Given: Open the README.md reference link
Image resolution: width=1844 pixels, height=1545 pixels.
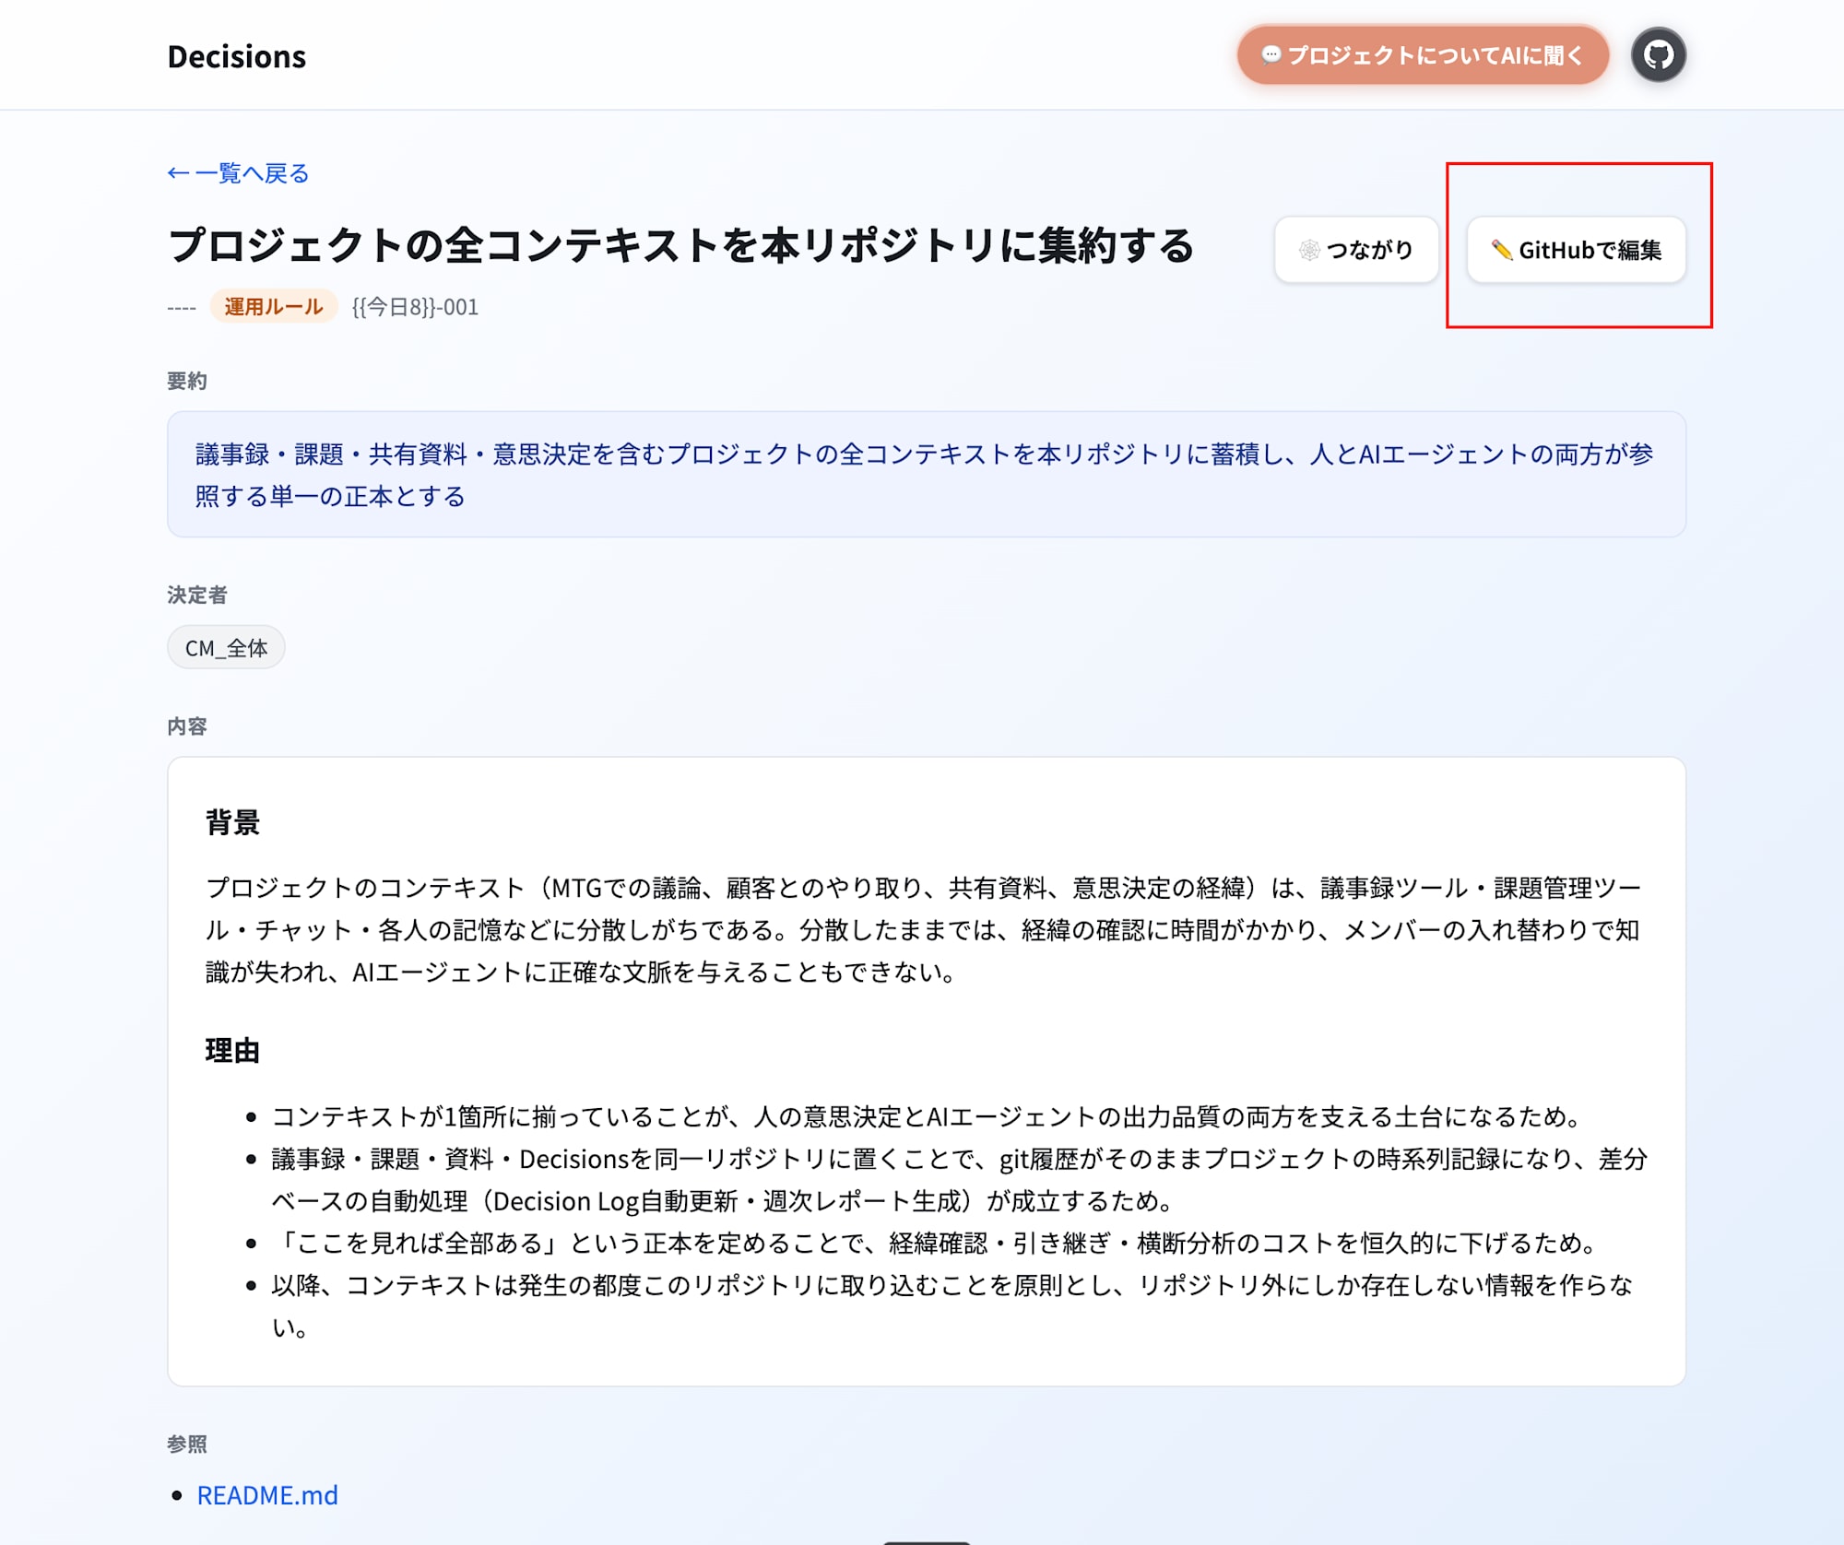Looking at the screenshot, I should click(267, 1495).
